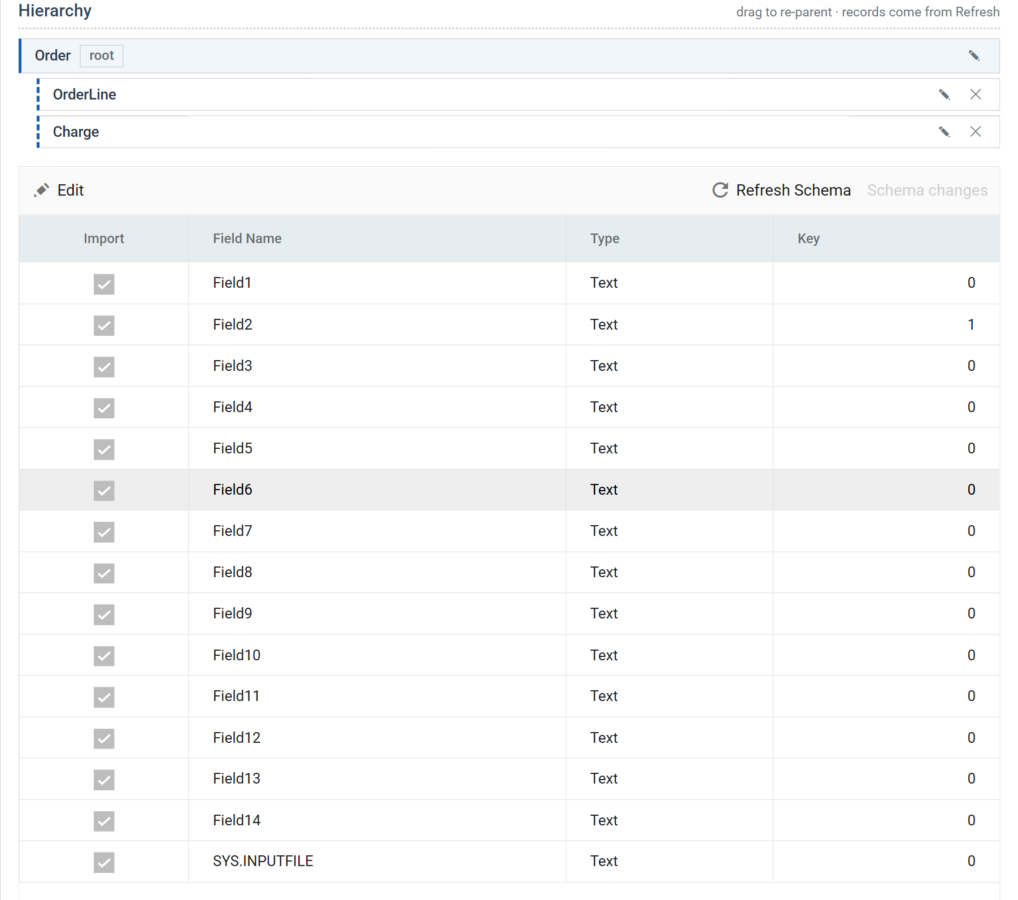Click Refresh Schema button
1018x900 pixels.
[781, 191]
